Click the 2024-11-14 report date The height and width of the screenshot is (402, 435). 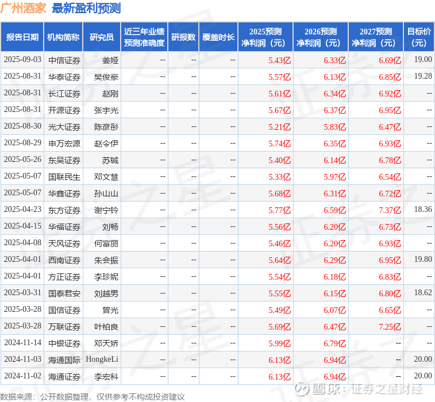[x=22, y=343]
